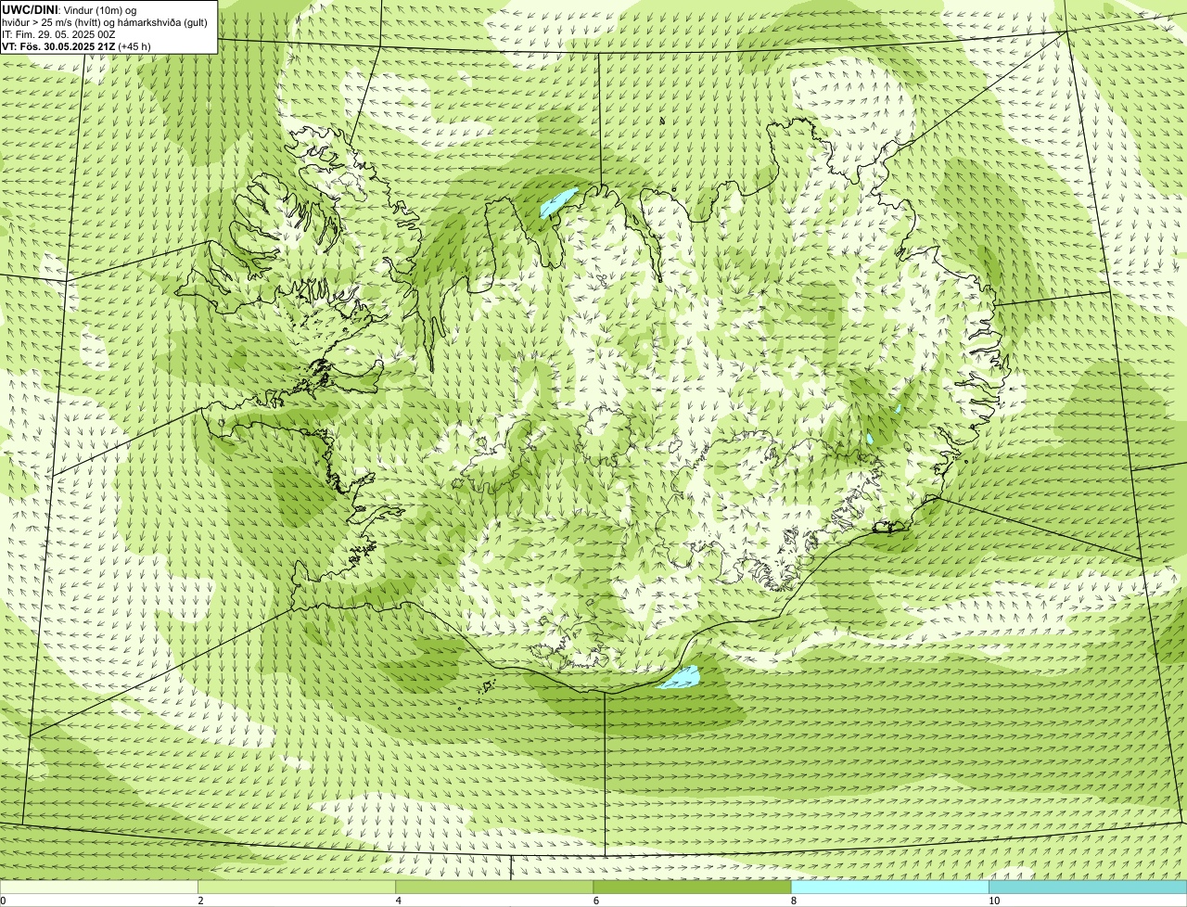Click the "6" tick label on the scale
Screen dimensions: 1187x907
tap(595, 901)
